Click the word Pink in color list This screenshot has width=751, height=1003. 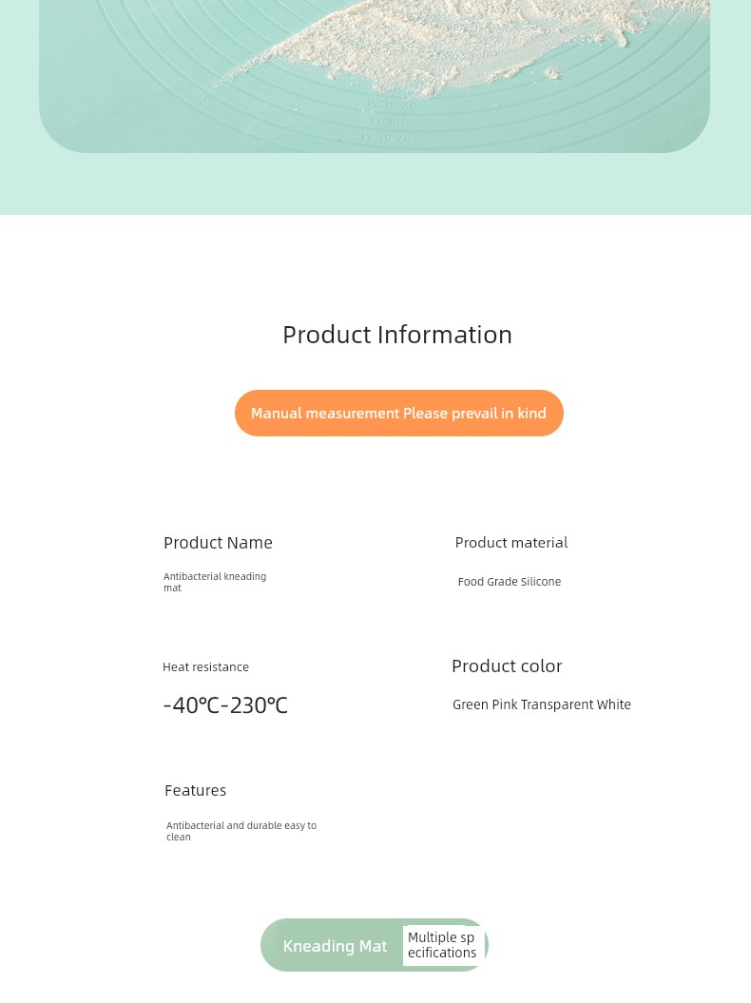click(505, 705)
